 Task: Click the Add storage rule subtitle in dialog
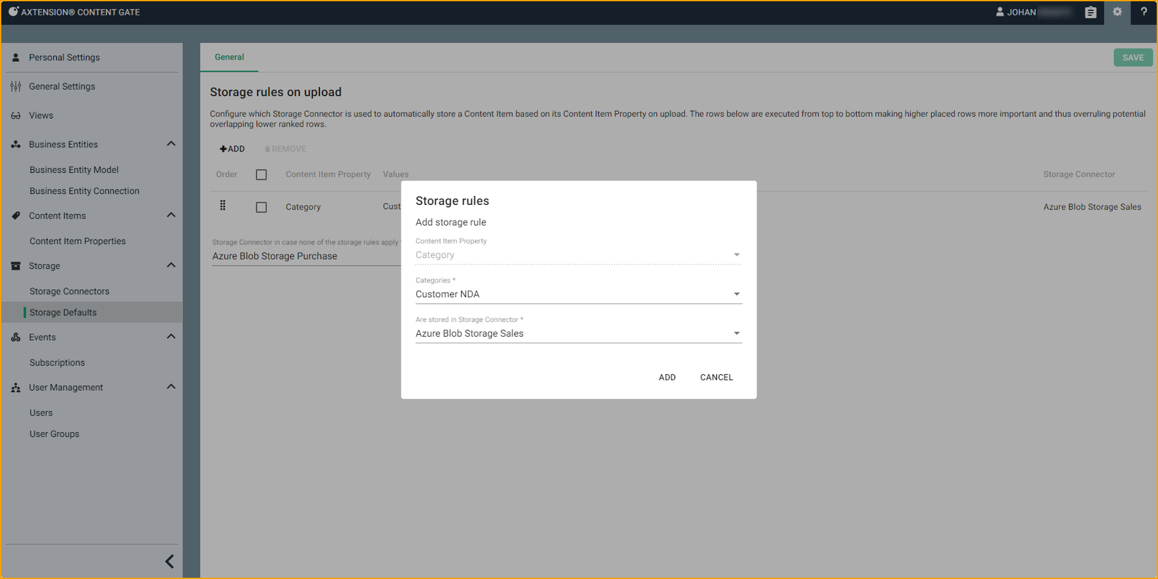tap(451, 222)
